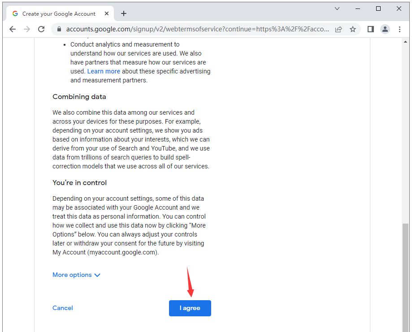The image size is (412, 332).
Task: Close the Create your Google Account tab
Action: pyautogui.click(x=107, y=13)
